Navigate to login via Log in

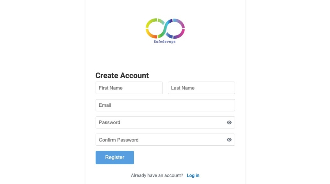click(193, 175)
